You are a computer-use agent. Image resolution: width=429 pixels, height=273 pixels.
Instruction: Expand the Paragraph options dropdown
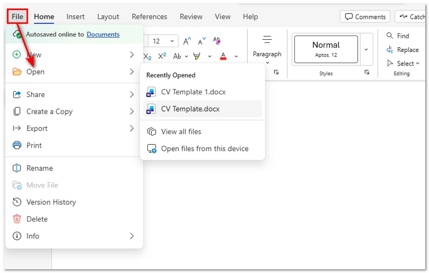pyautogui.click(x=267, y=63)
